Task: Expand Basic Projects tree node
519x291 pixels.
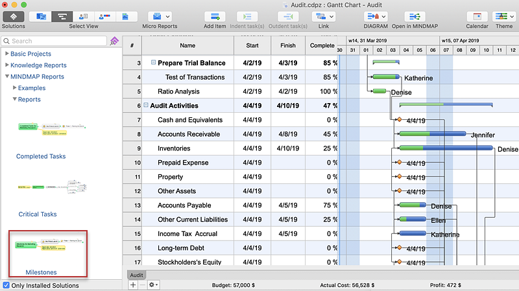Action: click(x=7, y=53)
